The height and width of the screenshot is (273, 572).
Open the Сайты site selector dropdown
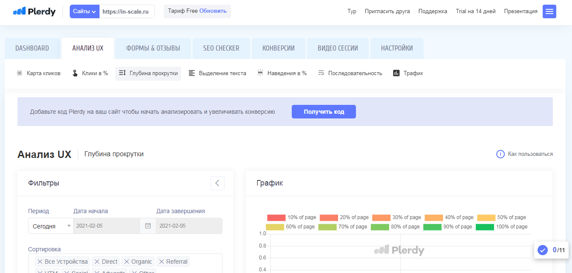coord(84,11)
